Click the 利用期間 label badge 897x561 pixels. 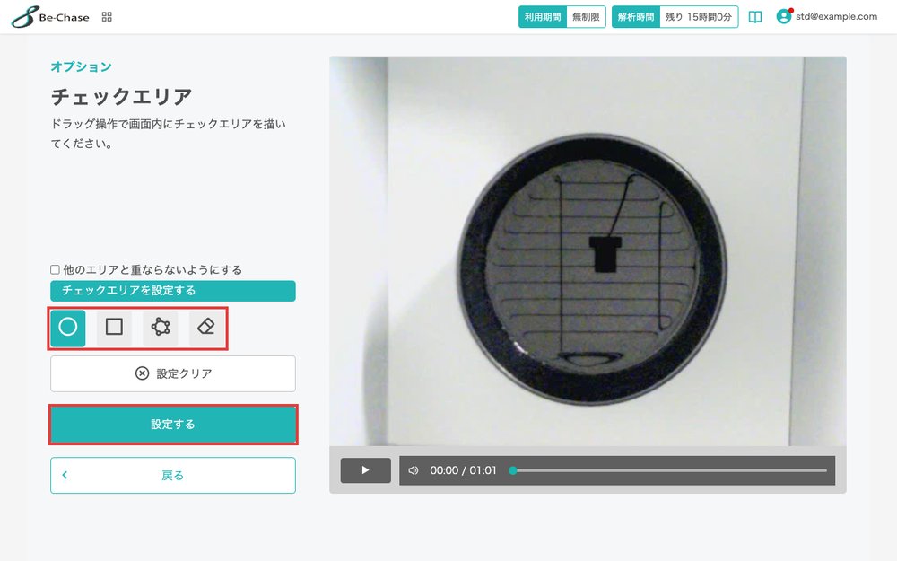point(543,17)
